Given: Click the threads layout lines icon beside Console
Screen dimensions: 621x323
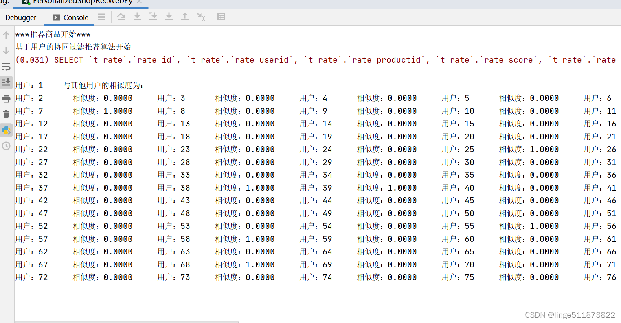Looking at the screenshot, I should click(x=101, y=17).
